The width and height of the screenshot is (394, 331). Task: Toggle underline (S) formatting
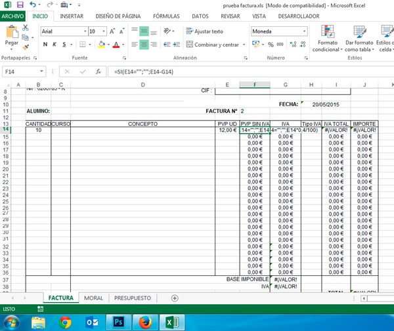click(66, 45)
